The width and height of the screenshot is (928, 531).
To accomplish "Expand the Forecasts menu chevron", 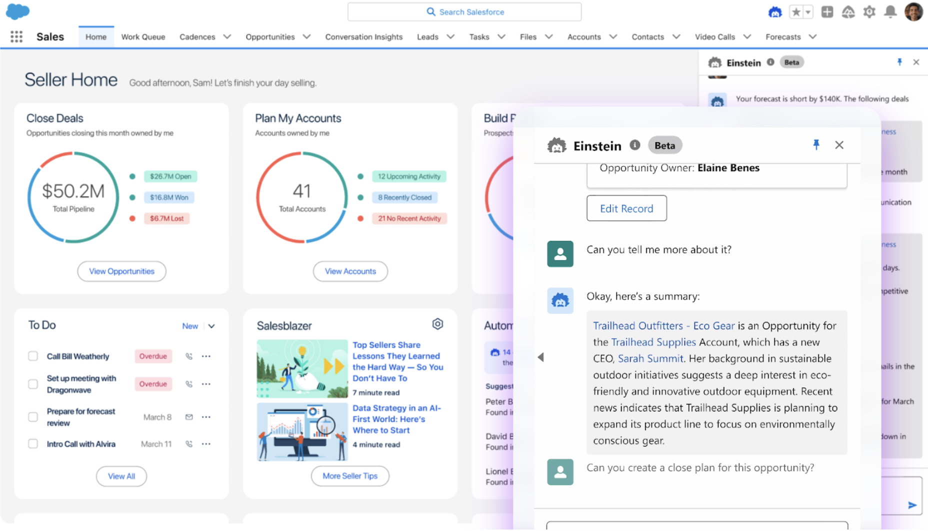I will [812, 36].
